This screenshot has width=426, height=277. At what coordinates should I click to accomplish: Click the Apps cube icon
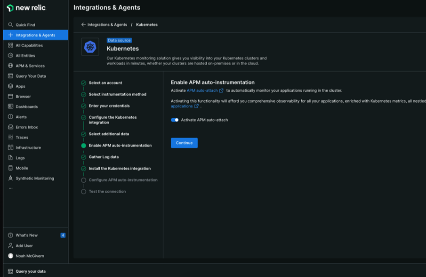(11, 86)
